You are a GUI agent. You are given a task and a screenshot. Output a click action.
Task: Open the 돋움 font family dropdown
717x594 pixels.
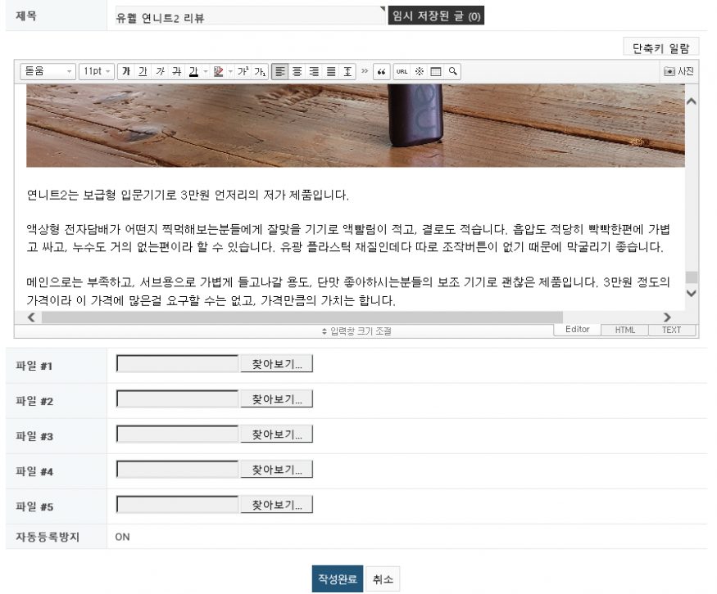tap(48, 71)
